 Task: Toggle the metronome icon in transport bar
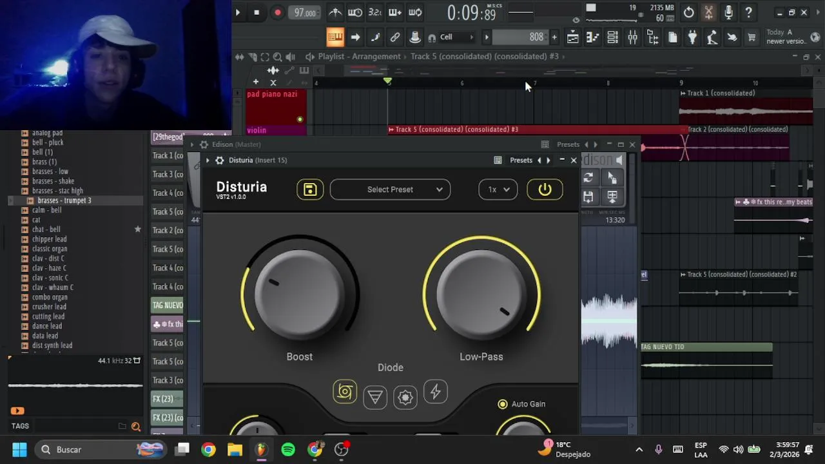335,12
